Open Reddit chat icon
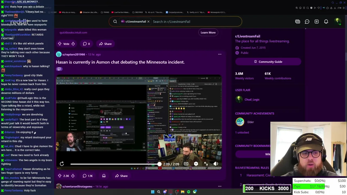347x195 pixels. [307, 21]
